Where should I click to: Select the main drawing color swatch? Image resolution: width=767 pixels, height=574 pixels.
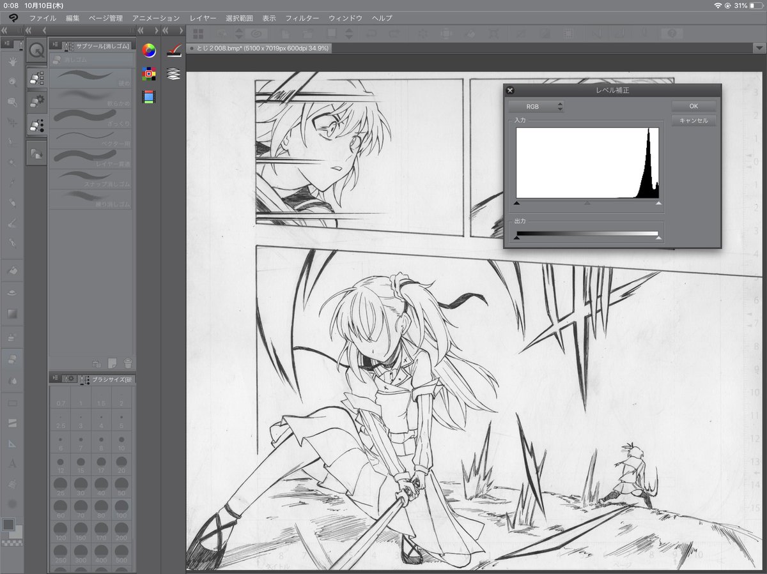(8, 524)
